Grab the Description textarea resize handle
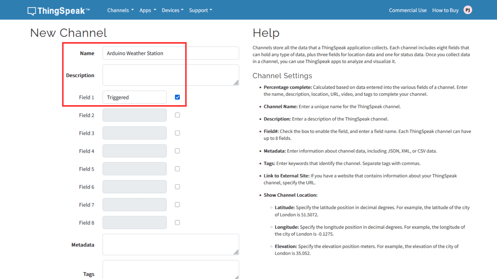This screenshot has width=497, height=279. [236, 83]
